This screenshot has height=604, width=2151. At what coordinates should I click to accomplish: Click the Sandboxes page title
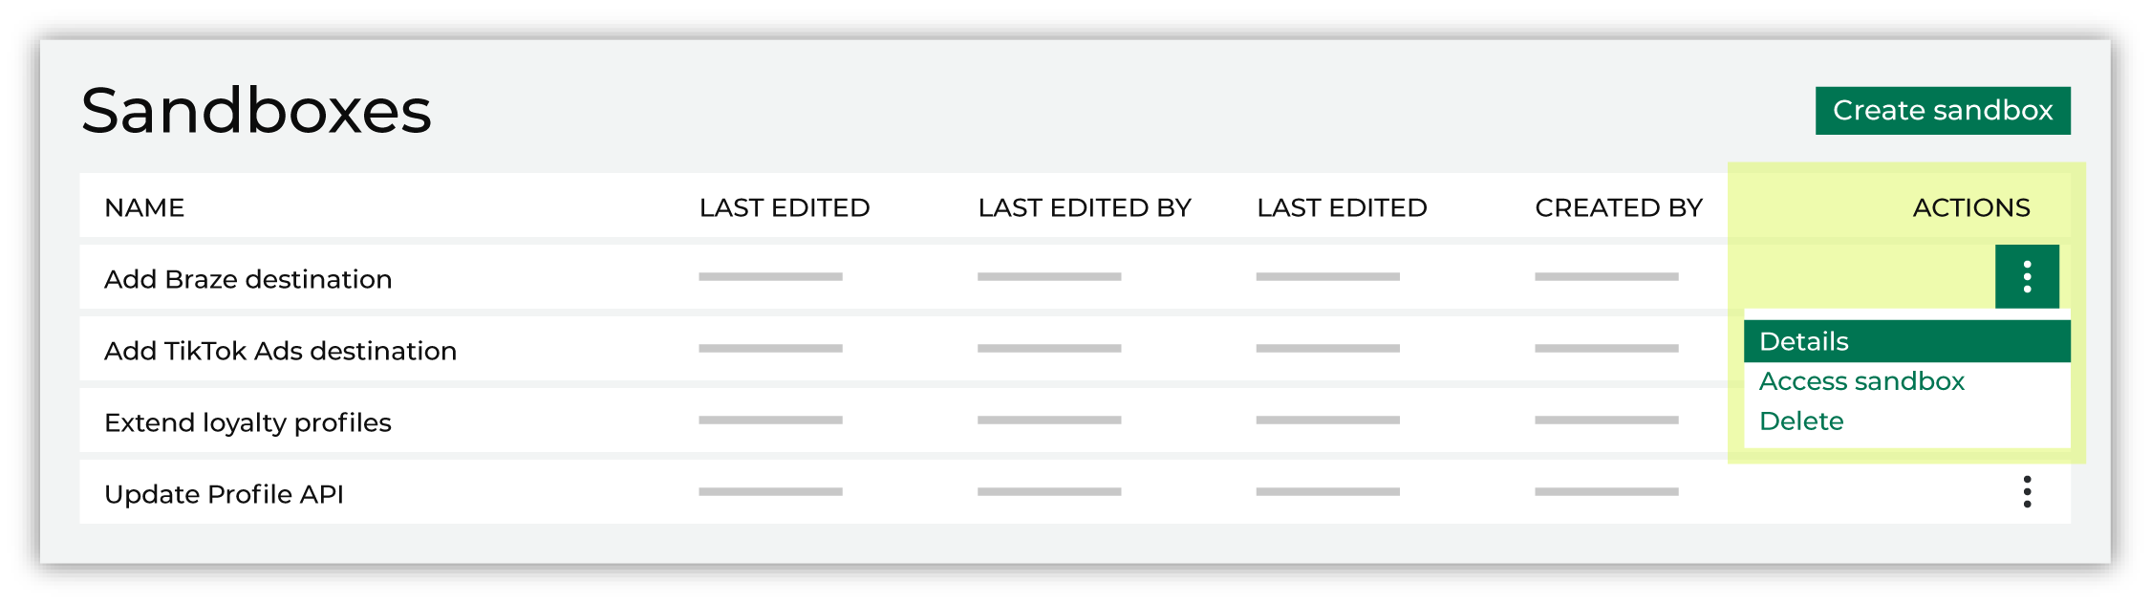point(256,111)
